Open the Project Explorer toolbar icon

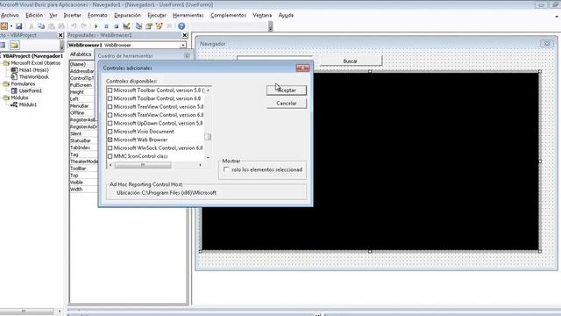pyautogui.click(x=138, y=26)
